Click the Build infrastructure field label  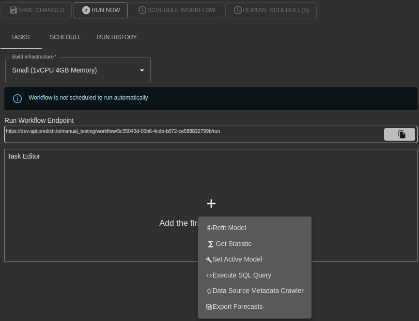tap(34, 57)
